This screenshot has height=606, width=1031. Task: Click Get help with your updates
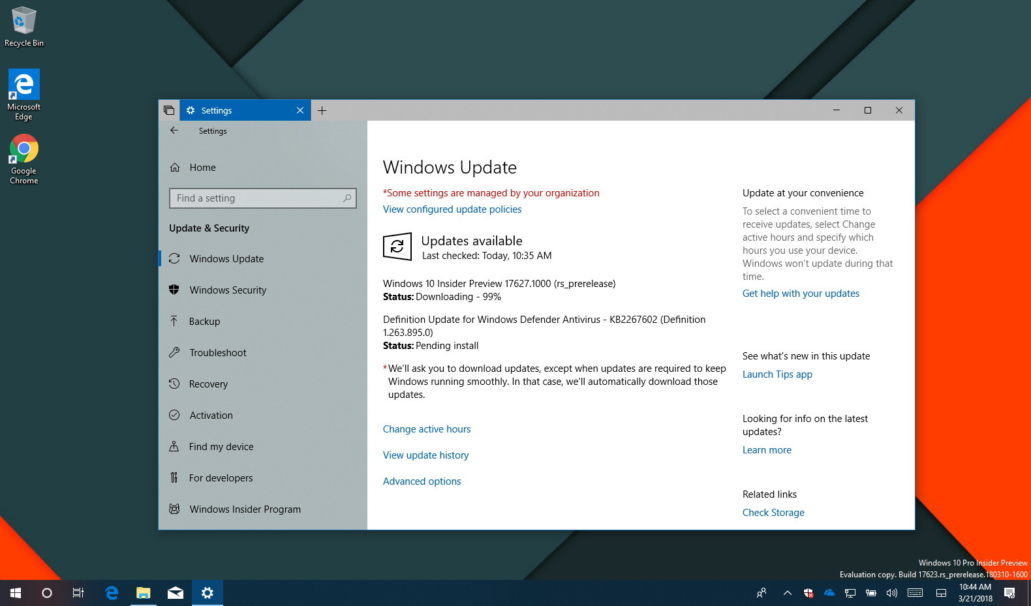[801, 294]
